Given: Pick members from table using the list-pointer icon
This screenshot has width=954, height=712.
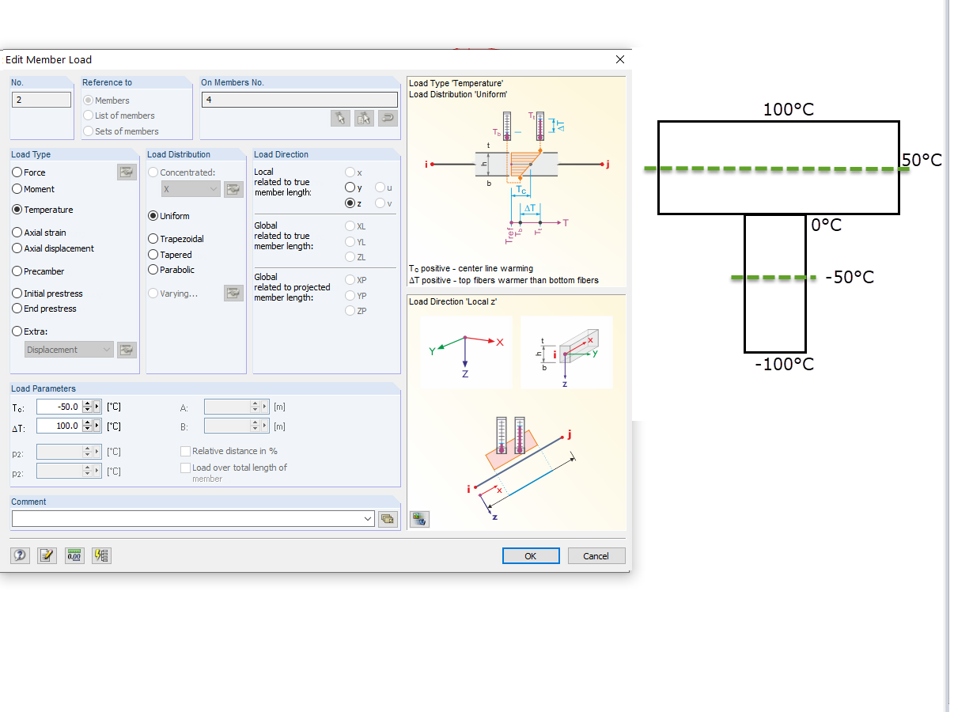Looking at the screenshot, I should (364, 118).
